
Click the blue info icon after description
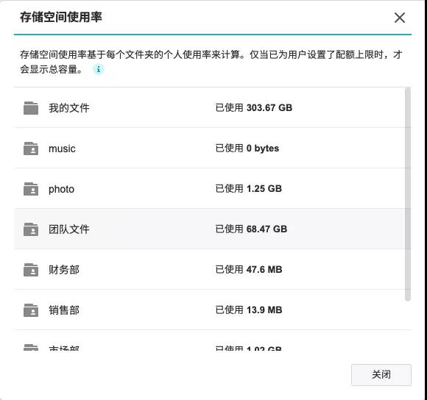[x=99, y=69]
